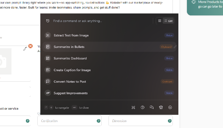The image size is (223, 128).
Task: Click the down arrow navigate key
Action: pos(51,108)
